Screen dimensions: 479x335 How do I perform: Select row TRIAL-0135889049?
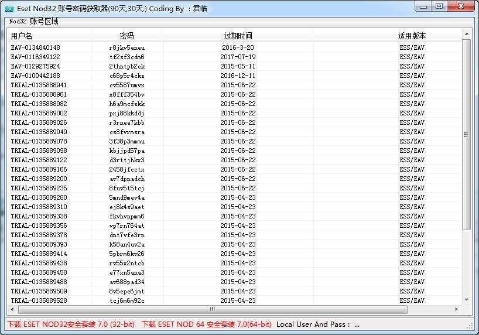pyautogui.click(x=235, y=132)
